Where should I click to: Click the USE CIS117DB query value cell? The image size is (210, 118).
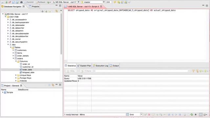(84, 79)
